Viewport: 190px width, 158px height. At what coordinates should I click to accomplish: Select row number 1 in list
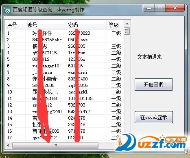point(64,33)
